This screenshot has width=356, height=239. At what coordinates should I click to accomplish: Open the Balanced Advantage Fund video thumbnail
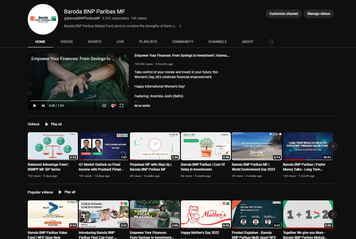(x=53, y=146)
